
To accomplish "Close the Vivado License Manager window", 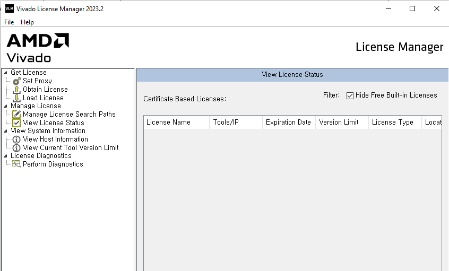I will [x=437, y=8].
